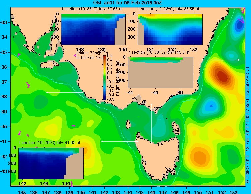The width and height of the screenshot is (251, 194).
Task: Click the light blue cold eddy near 151E, -38.6
Action: [x=211, y=106]
